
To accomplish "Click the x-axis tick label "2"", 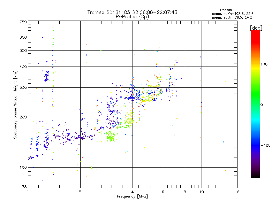I will coord(80,192).
